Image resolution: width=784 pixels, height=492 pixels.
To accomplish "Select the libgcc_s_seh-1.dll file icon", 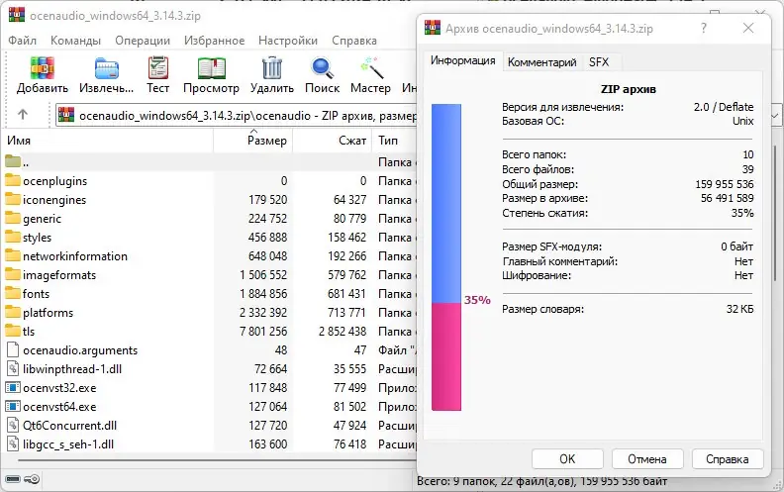I will [13, 444].
